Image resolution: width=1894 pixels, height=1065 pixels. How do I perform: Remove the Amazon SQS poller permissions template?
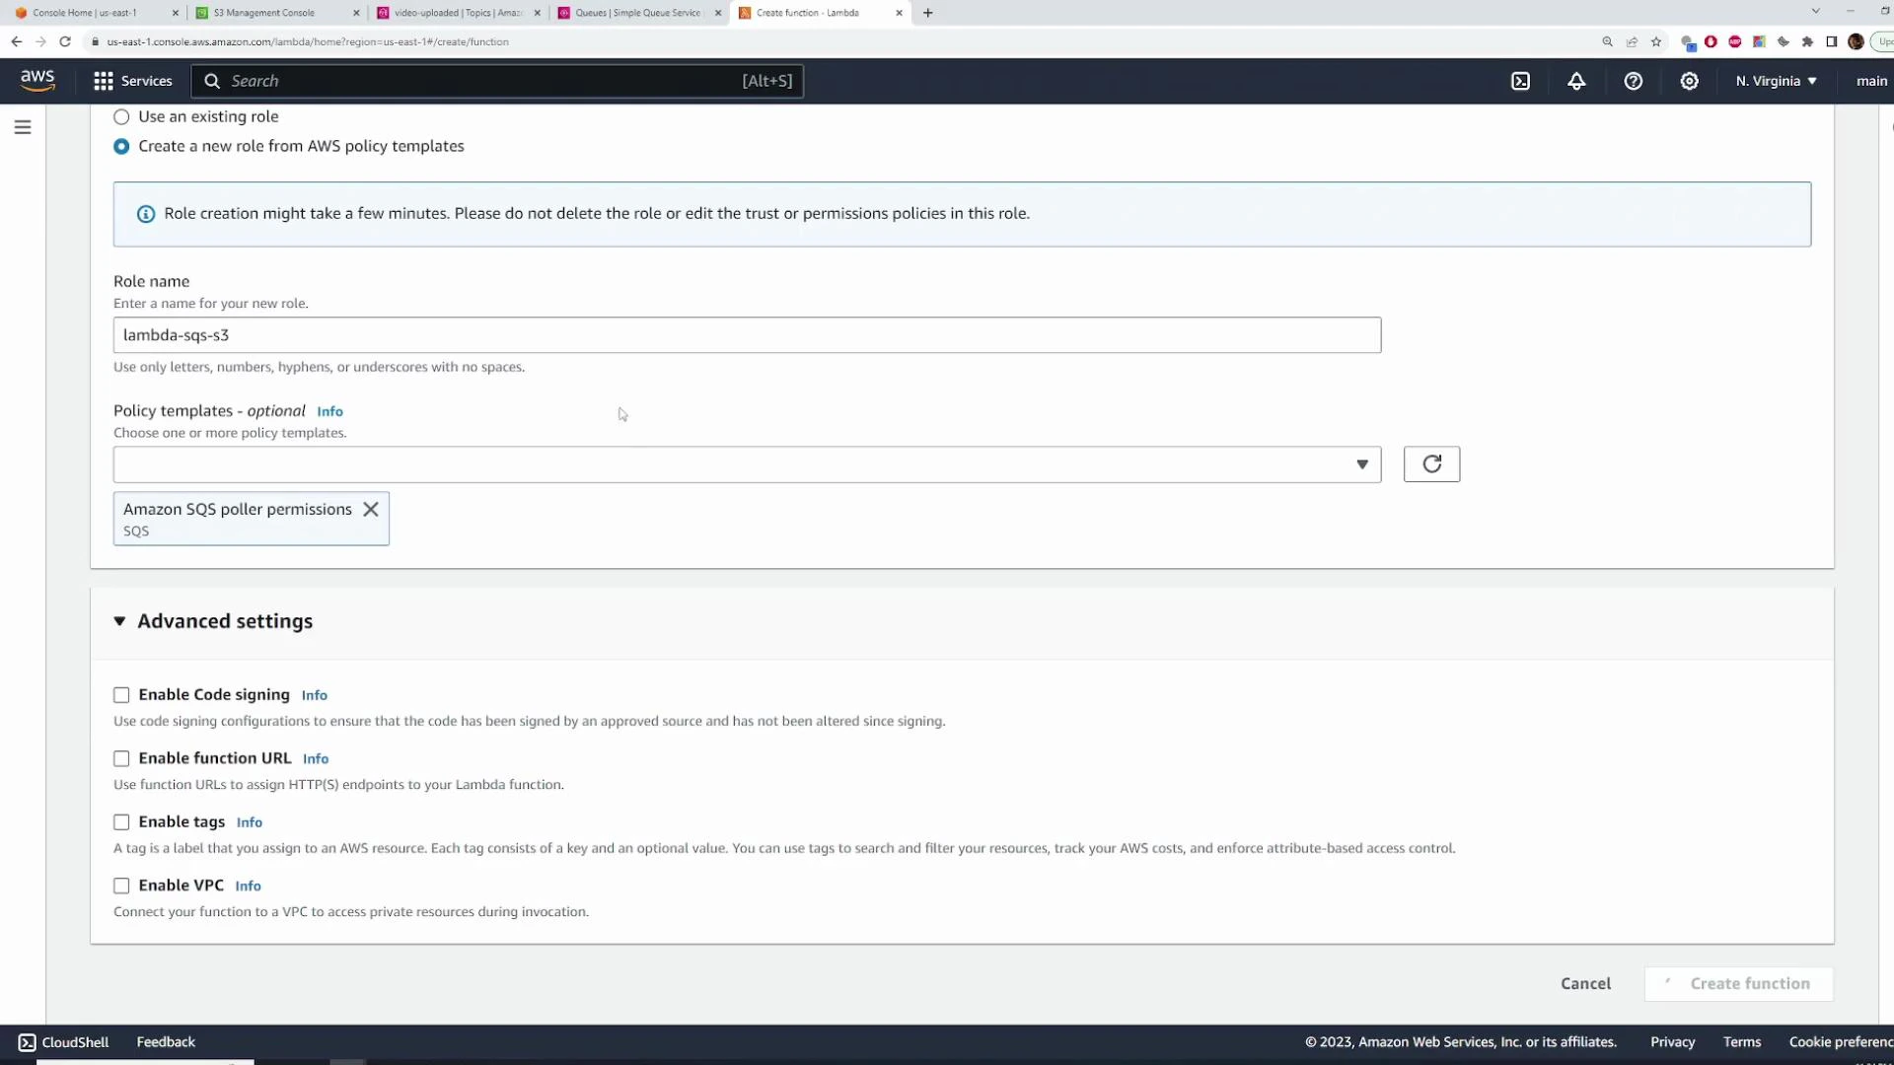click(x=371, y=509)
